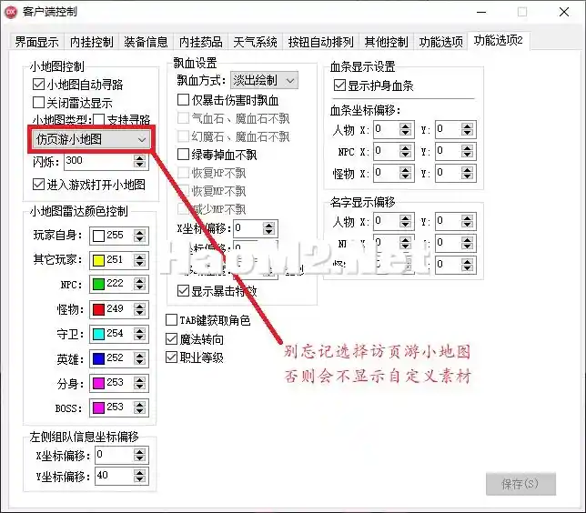Image resolution: width=586 pixels, height=513 pixels.
Task: Check the 绿毒掉血不飘 option
Action: point(183,155)
